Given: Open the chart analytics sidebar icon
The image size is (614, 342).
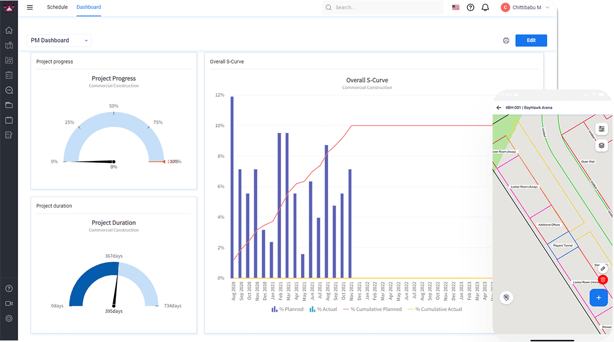Looking at the screenshot, I should tap(9, 60).
